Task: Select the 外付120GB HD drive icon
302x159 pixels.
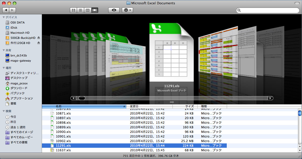Action: (7, 43)
